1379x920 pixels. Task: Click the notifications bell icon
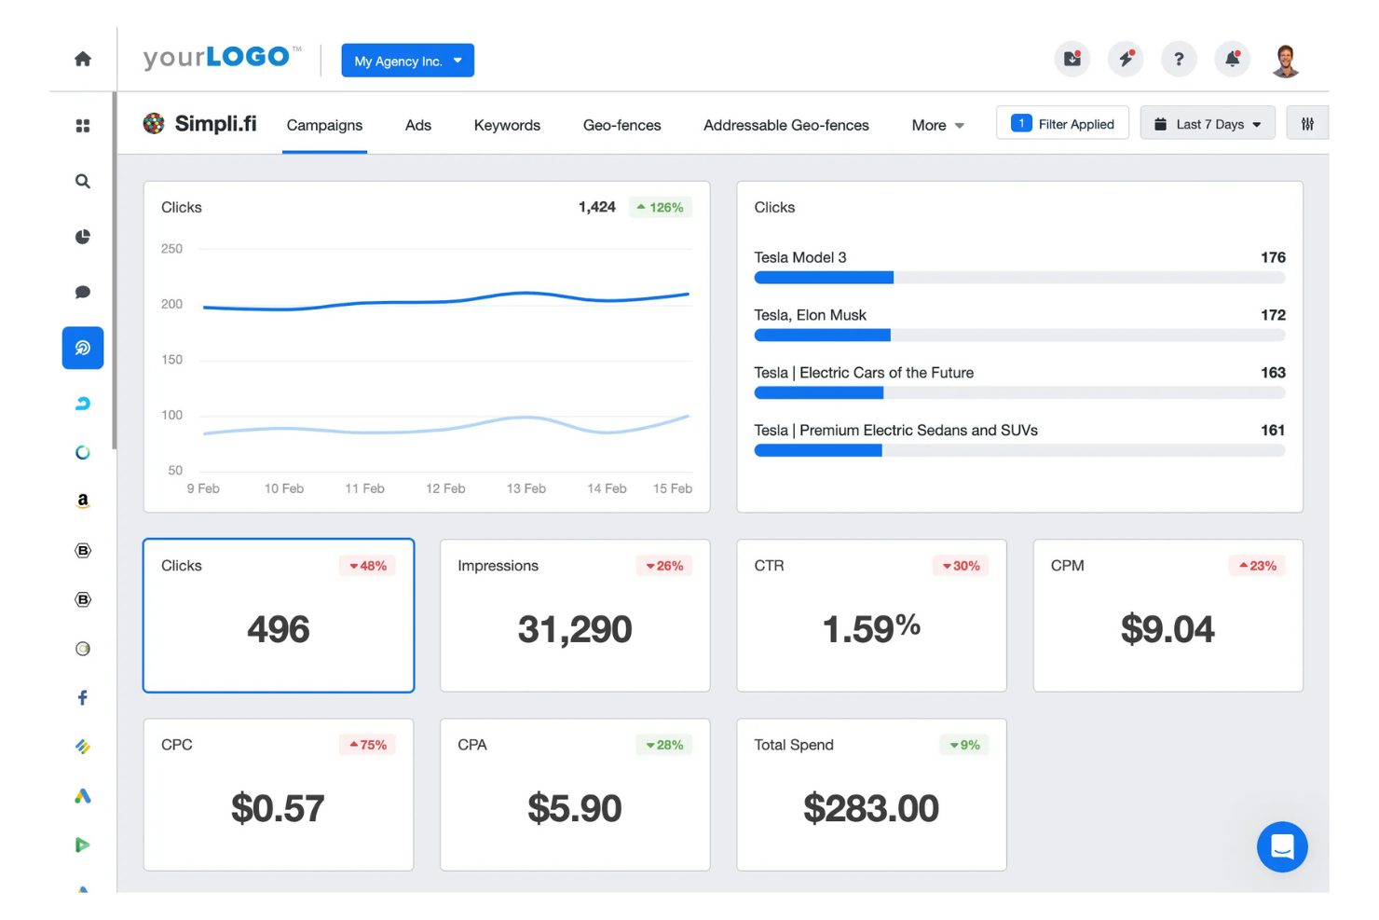pos(1232,59)
